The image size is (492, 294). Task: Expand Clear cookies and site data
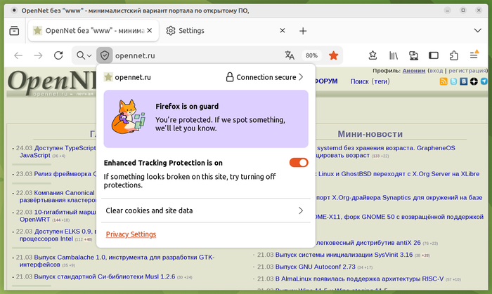tap(204, 211)
